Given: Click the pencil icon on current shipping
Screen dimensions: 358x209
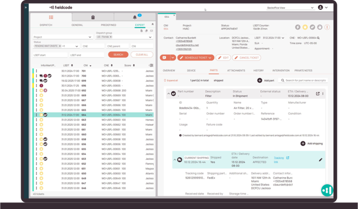Looking at the screenshot, I should coord(321,160).
